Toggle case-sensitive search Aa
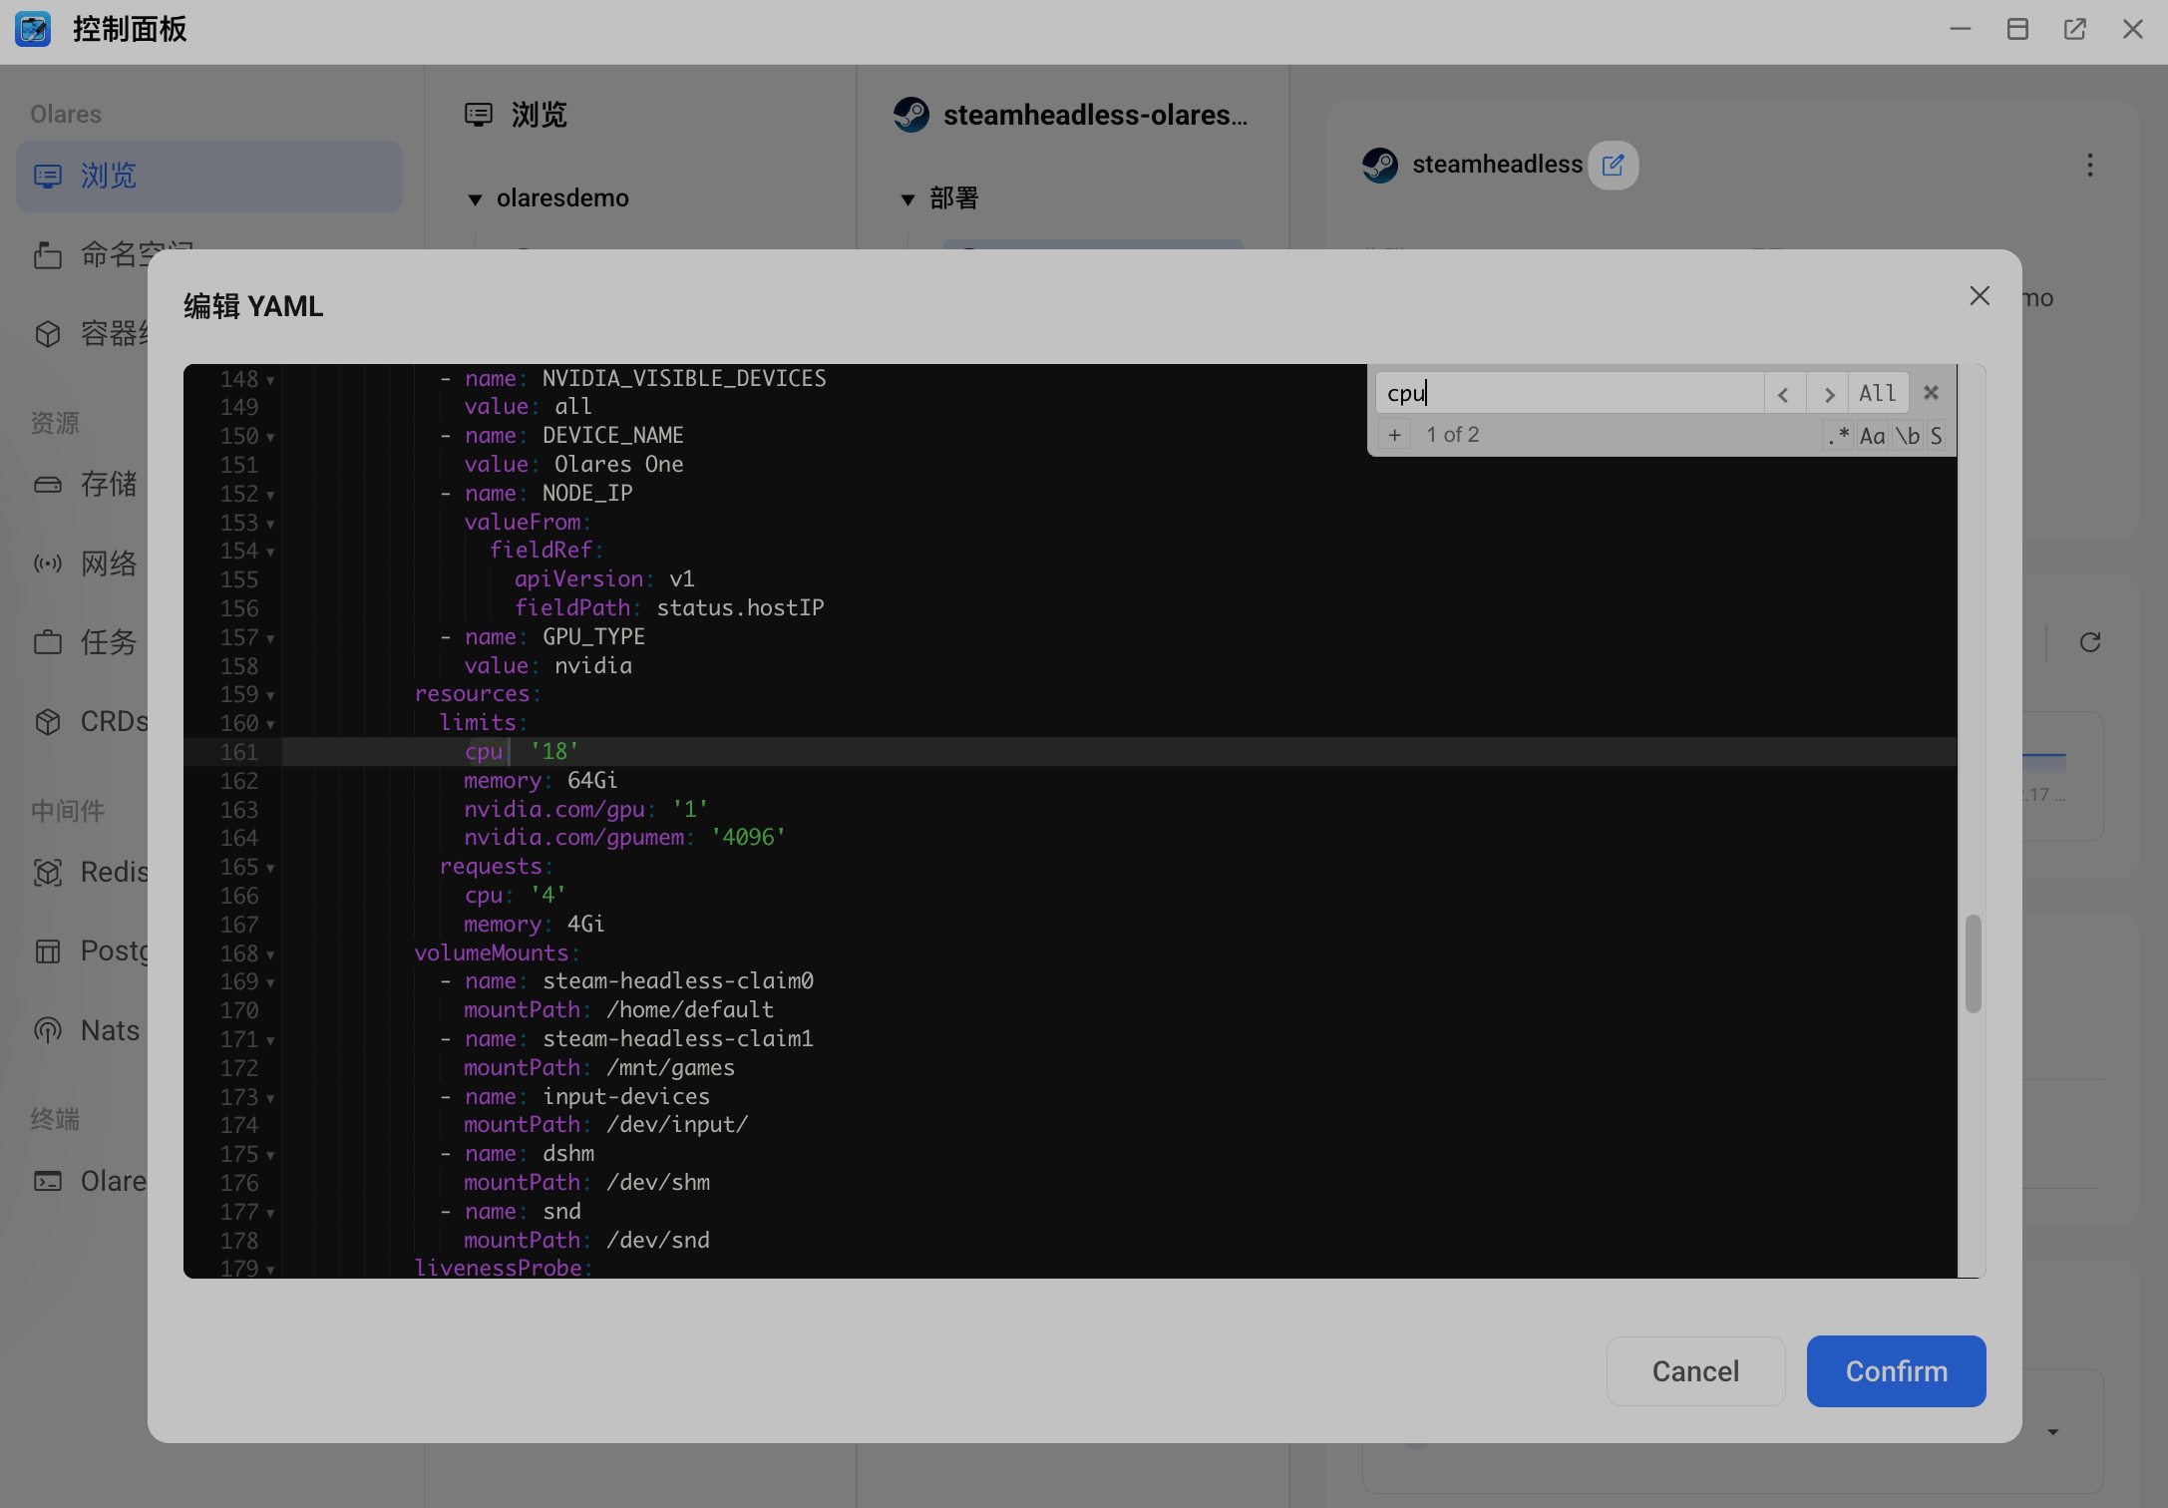The image size is (2168, 1508). 1872,436
